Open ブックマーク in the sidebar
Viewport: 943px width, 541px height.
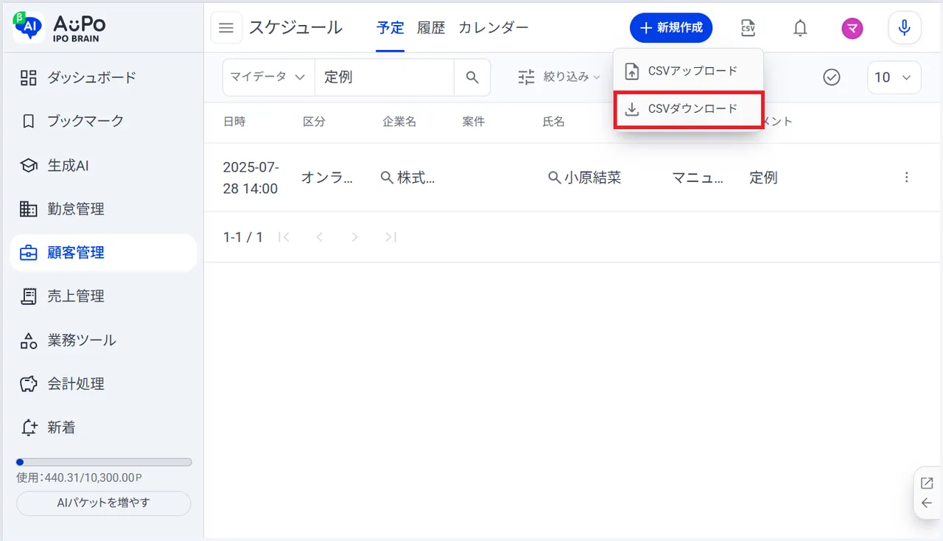pos(103,121)
